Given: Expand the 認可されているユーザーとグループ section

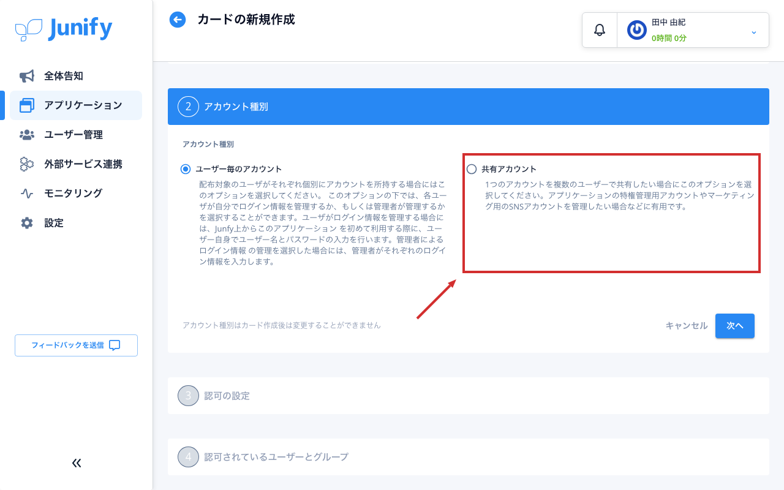Looking at the screenshot, I should pos(469,457).
